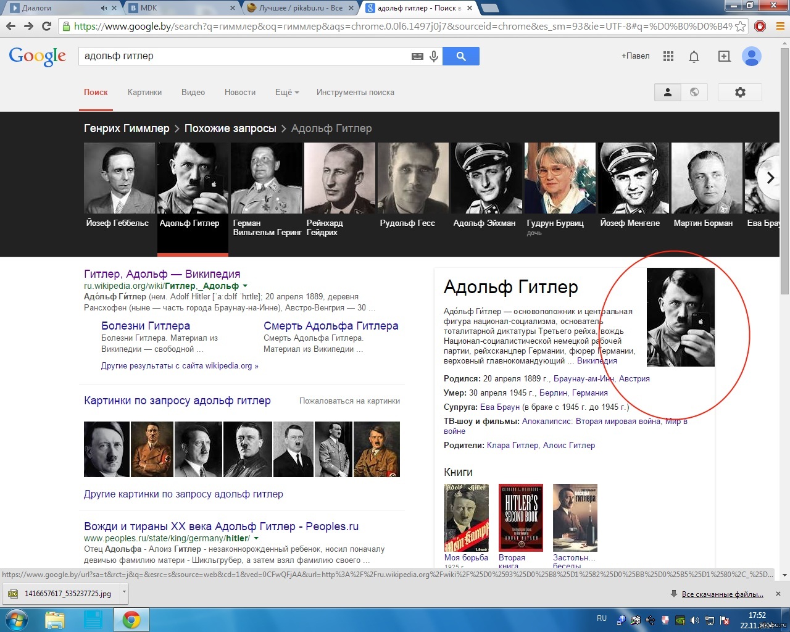Viewport: 790px width, 632px height.
Task: Click the browser address bar
Action: pyautogui.click(x=402, y=26)
